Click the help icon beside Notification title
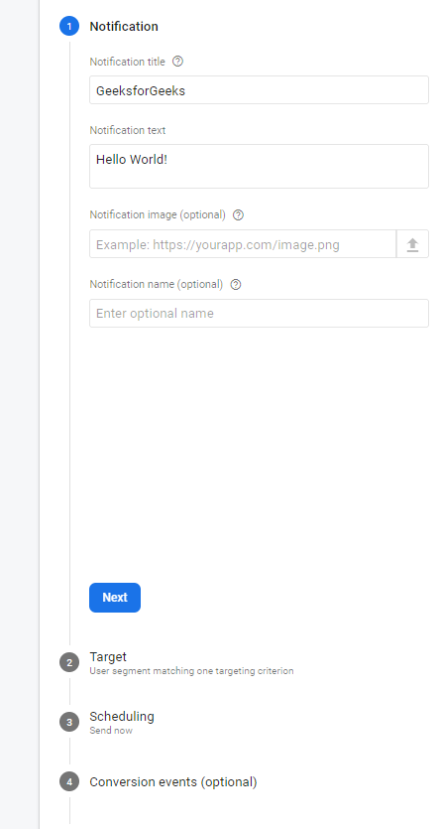Viewport: 438px width, 829px height. [x=177, y=62]
